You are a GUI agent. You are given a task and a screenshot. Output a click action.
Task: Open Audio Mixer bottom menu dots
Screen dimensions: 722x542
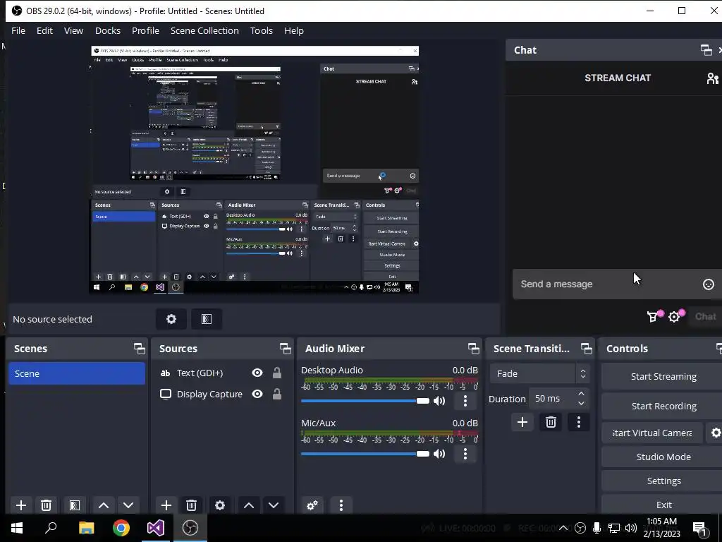(x=341, y=505)
